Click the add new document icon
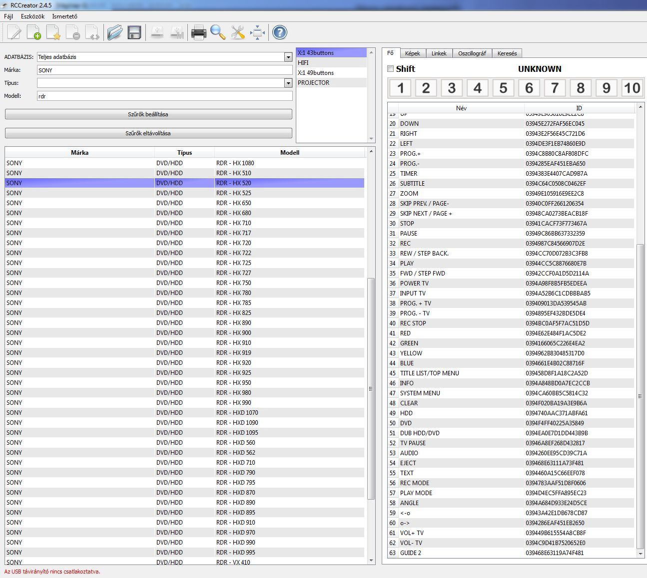The height and width of the screenshot is (578, 647). 33,33
